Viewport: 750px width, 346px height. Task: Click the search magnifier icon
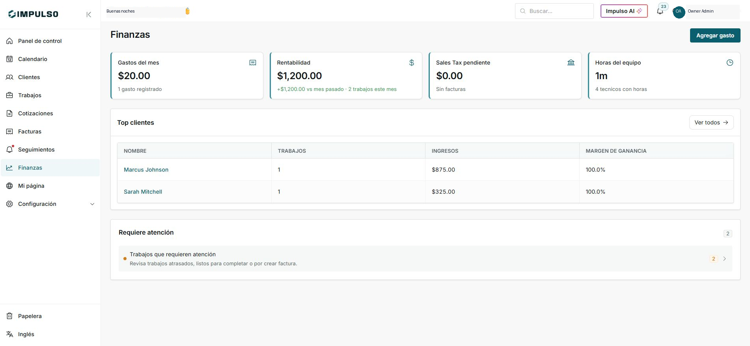coord(523,11)
